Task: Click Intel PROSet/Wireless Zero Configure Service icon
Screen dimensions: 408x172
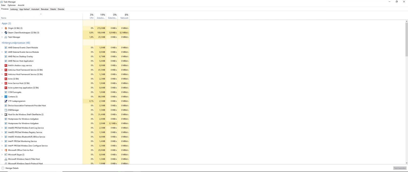Action: tap(6, 146)
